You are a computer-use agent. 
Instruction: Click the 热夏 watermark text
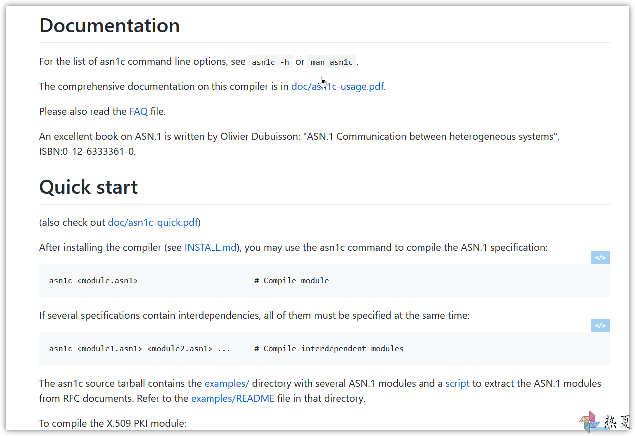[x=618, y=423]
